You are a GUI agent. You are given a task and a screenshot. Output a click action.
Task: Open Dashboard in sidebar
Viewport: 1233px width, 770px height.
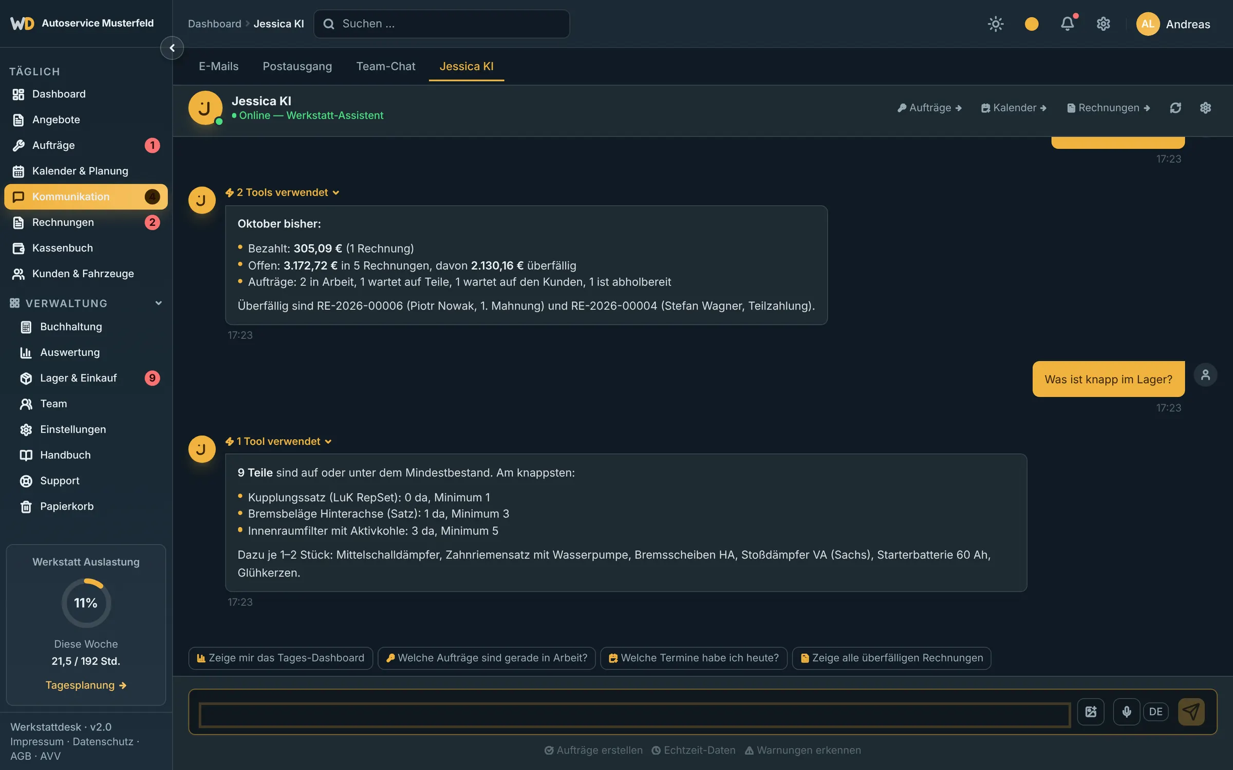tap(86, 94)
